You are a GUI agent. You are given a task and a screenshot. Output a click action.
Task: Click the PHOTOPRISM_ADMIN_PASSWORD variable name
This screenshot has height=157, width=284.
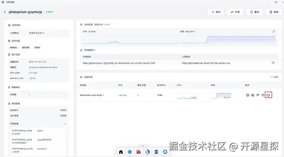22,141
